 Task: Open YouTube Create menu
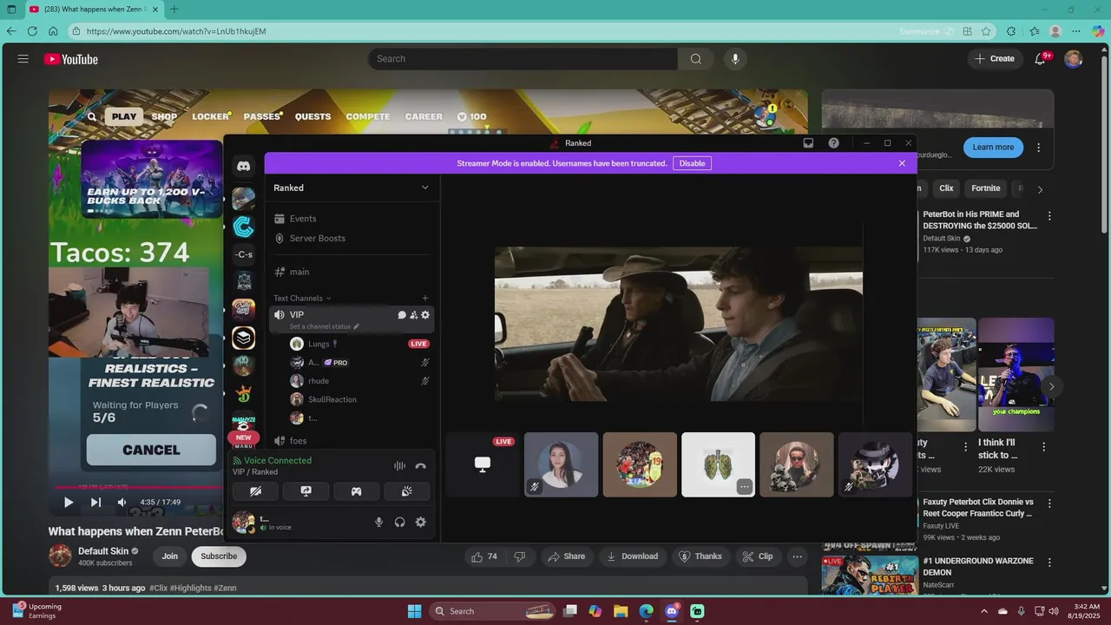point(995,59)
